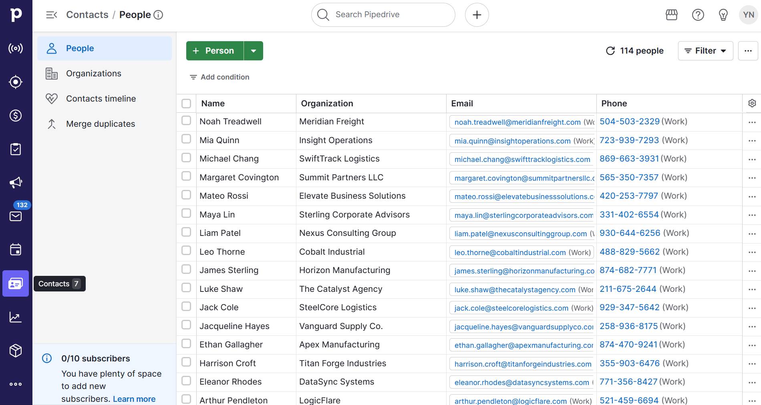Click the Contacts breadcrumb

pos(87,15)
